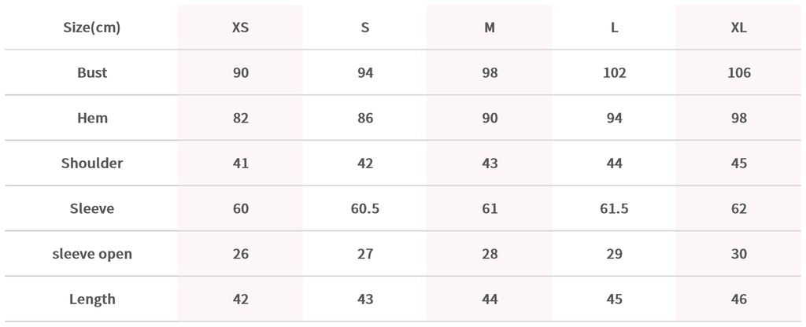The width and height of the screenshot is (806, 327).
Task: Select the Shoulder row label
Action: click(x=92, y=163)
